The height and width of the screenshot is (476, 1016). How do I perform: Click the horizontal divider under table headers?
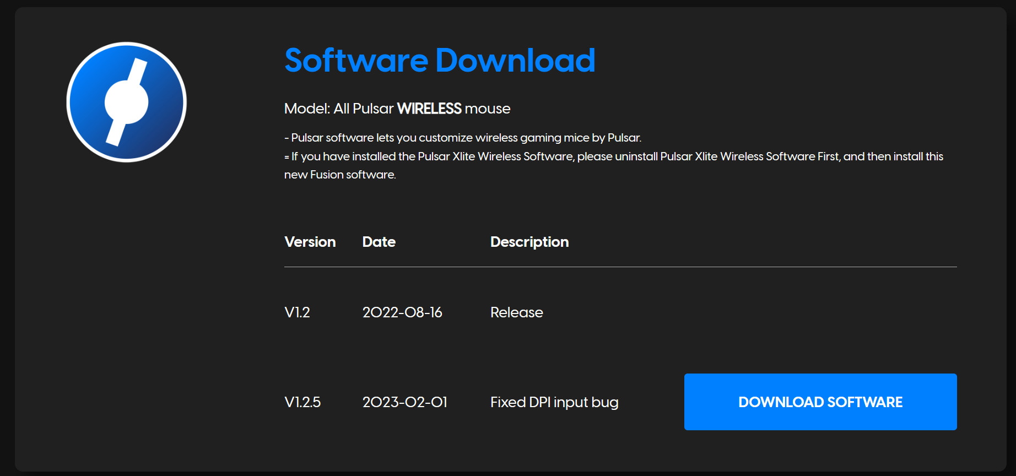[620, 267]
